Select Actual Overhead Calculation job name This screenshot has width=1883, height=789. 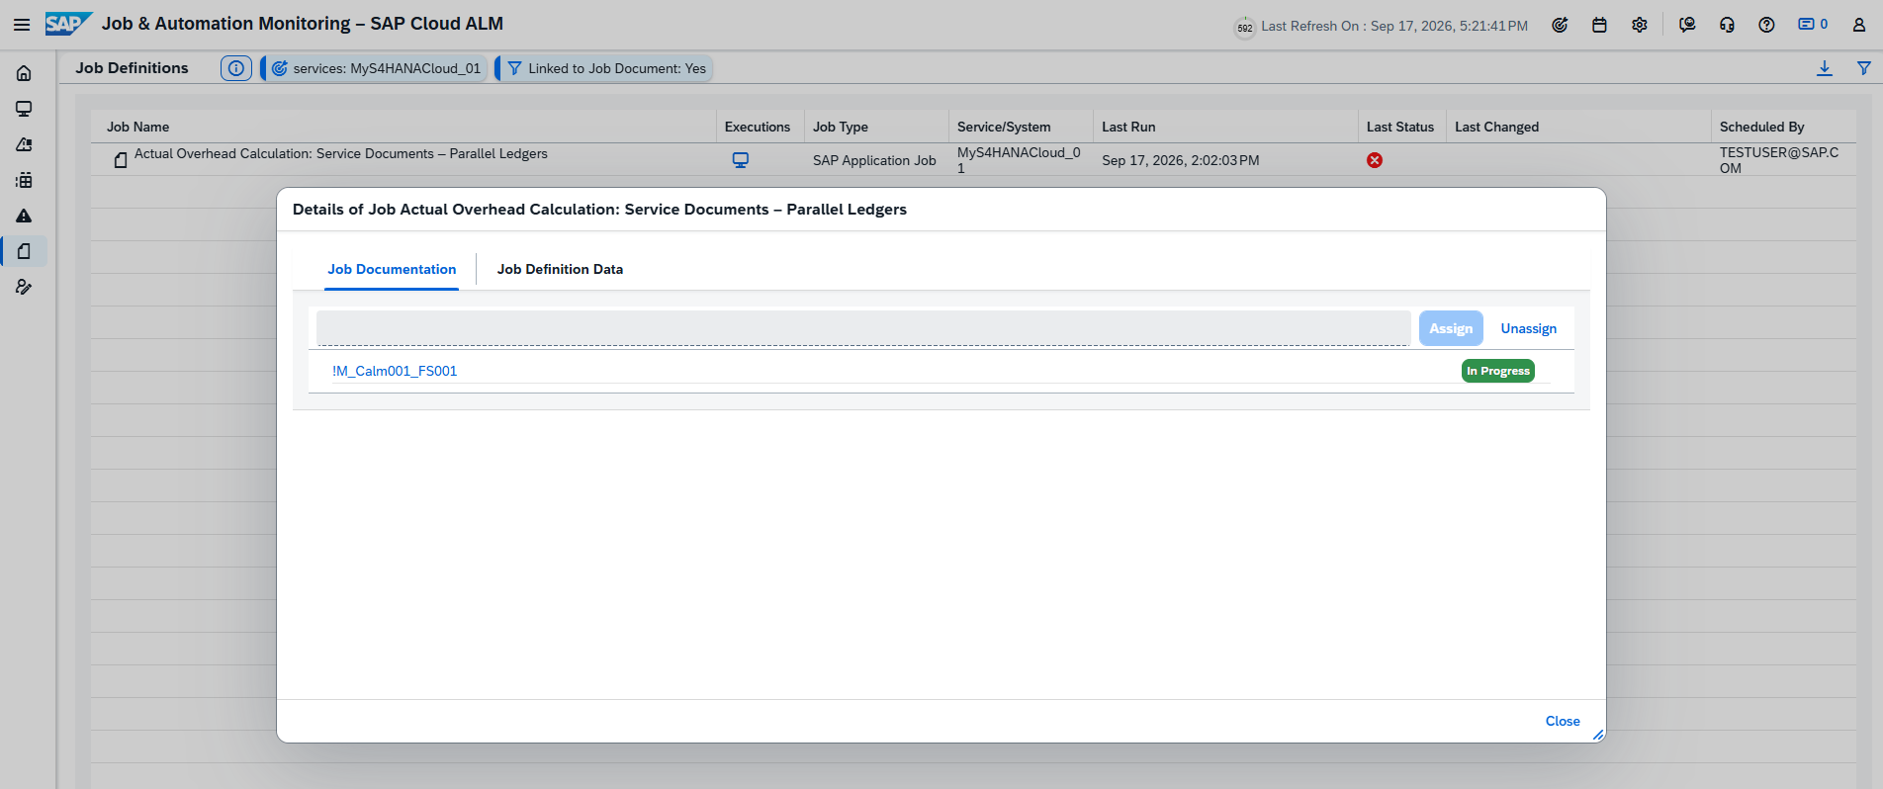pos(341,153)
